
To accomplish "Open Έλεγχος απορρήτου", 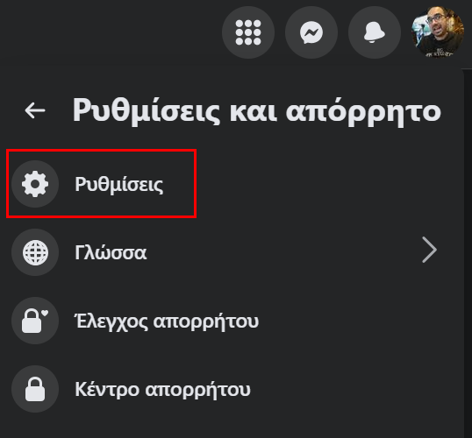I will pyautogui.click(x=167, y=321).
